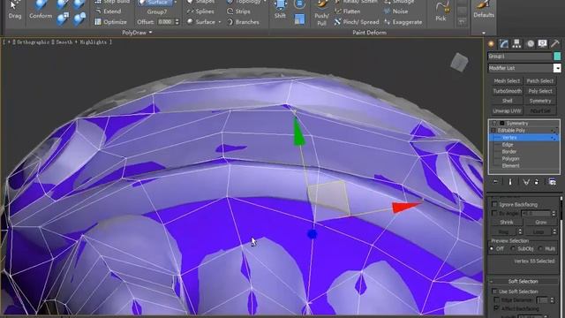Activate the Exaggerate brush
This screenshot has width=565, height=318.
[x=403, y=22]
